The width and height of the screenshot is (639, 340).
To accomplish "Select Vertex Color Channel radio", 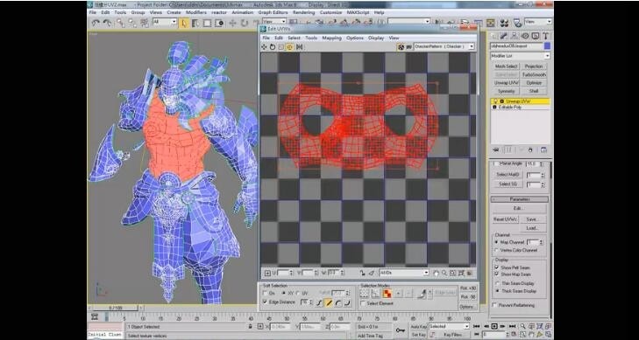I will [496, 251].
